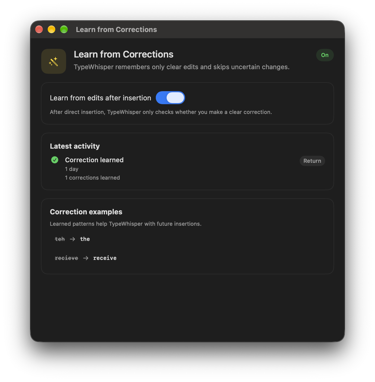Click the corrected word "the"
375x382 pixels.
(85, 239)
